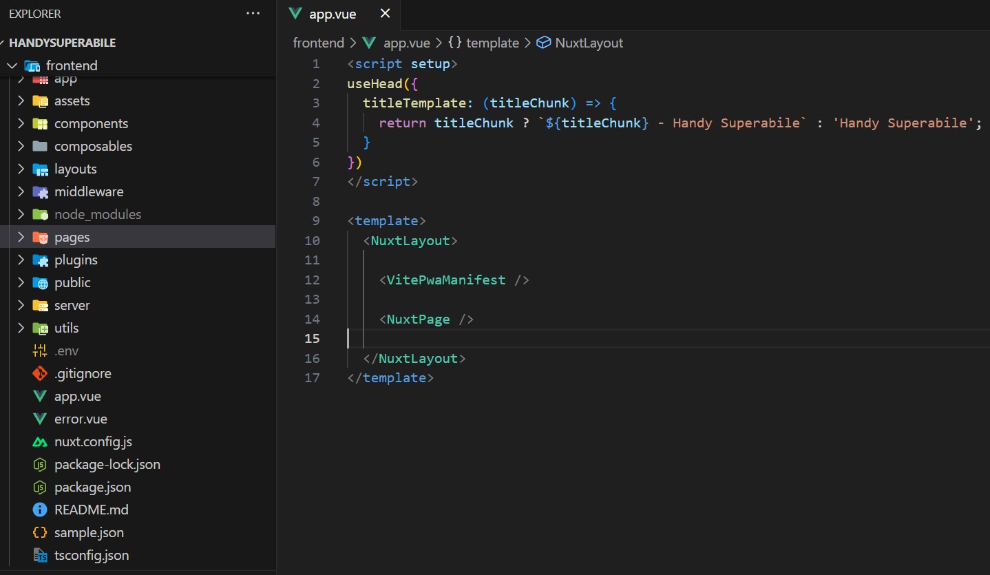This screenshot has height=575, width=990.
Task: Click the frontend breadcrumb segment
Action: 318,43
